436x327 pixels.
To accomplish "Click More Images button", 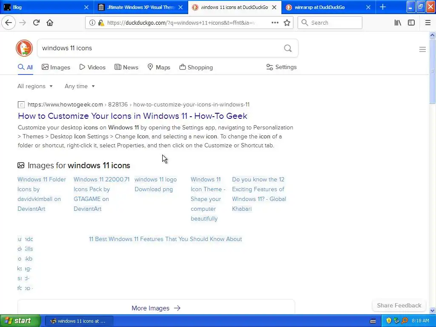I will click(156, 308).
